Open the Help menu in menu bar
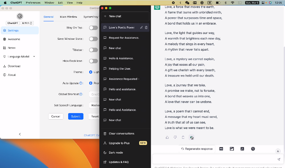285x168 pixels. (x=79, y=3)
